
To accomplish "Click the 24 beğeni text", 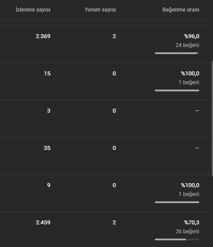I will pyautogui.click(x=187, y=45).
